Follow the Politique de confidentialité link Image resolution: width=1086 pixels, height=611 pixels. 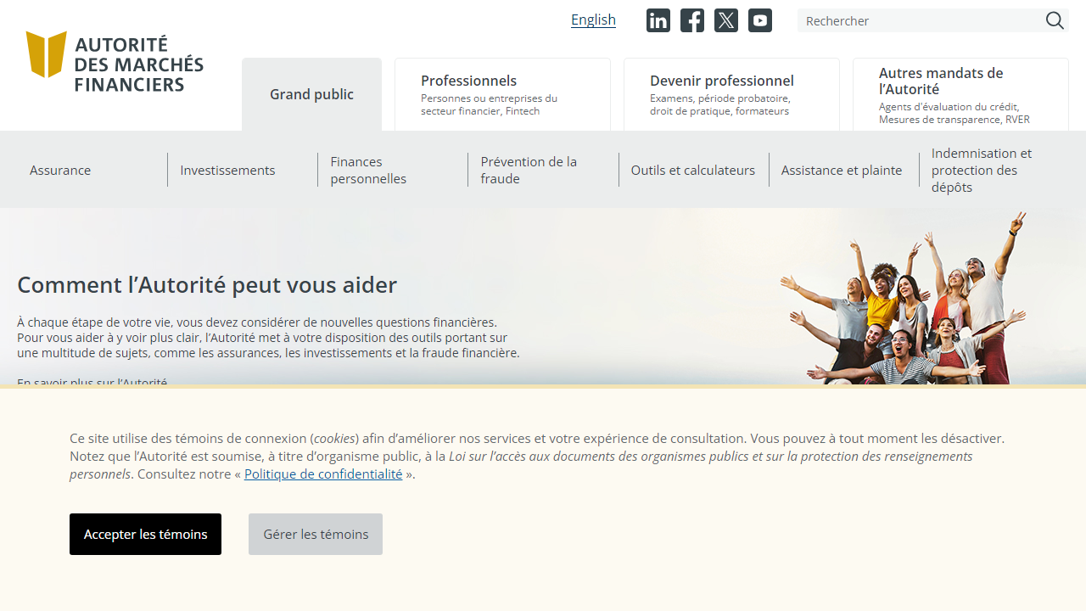pos(323,474)
